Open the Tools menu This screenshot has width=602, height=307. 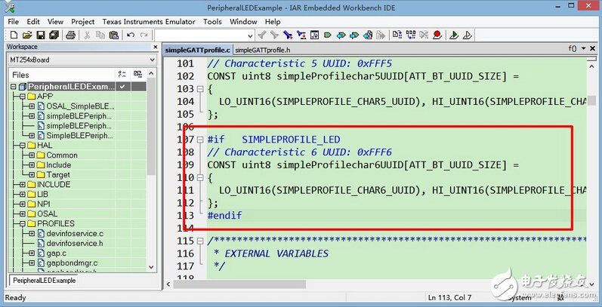pos(213,21)
